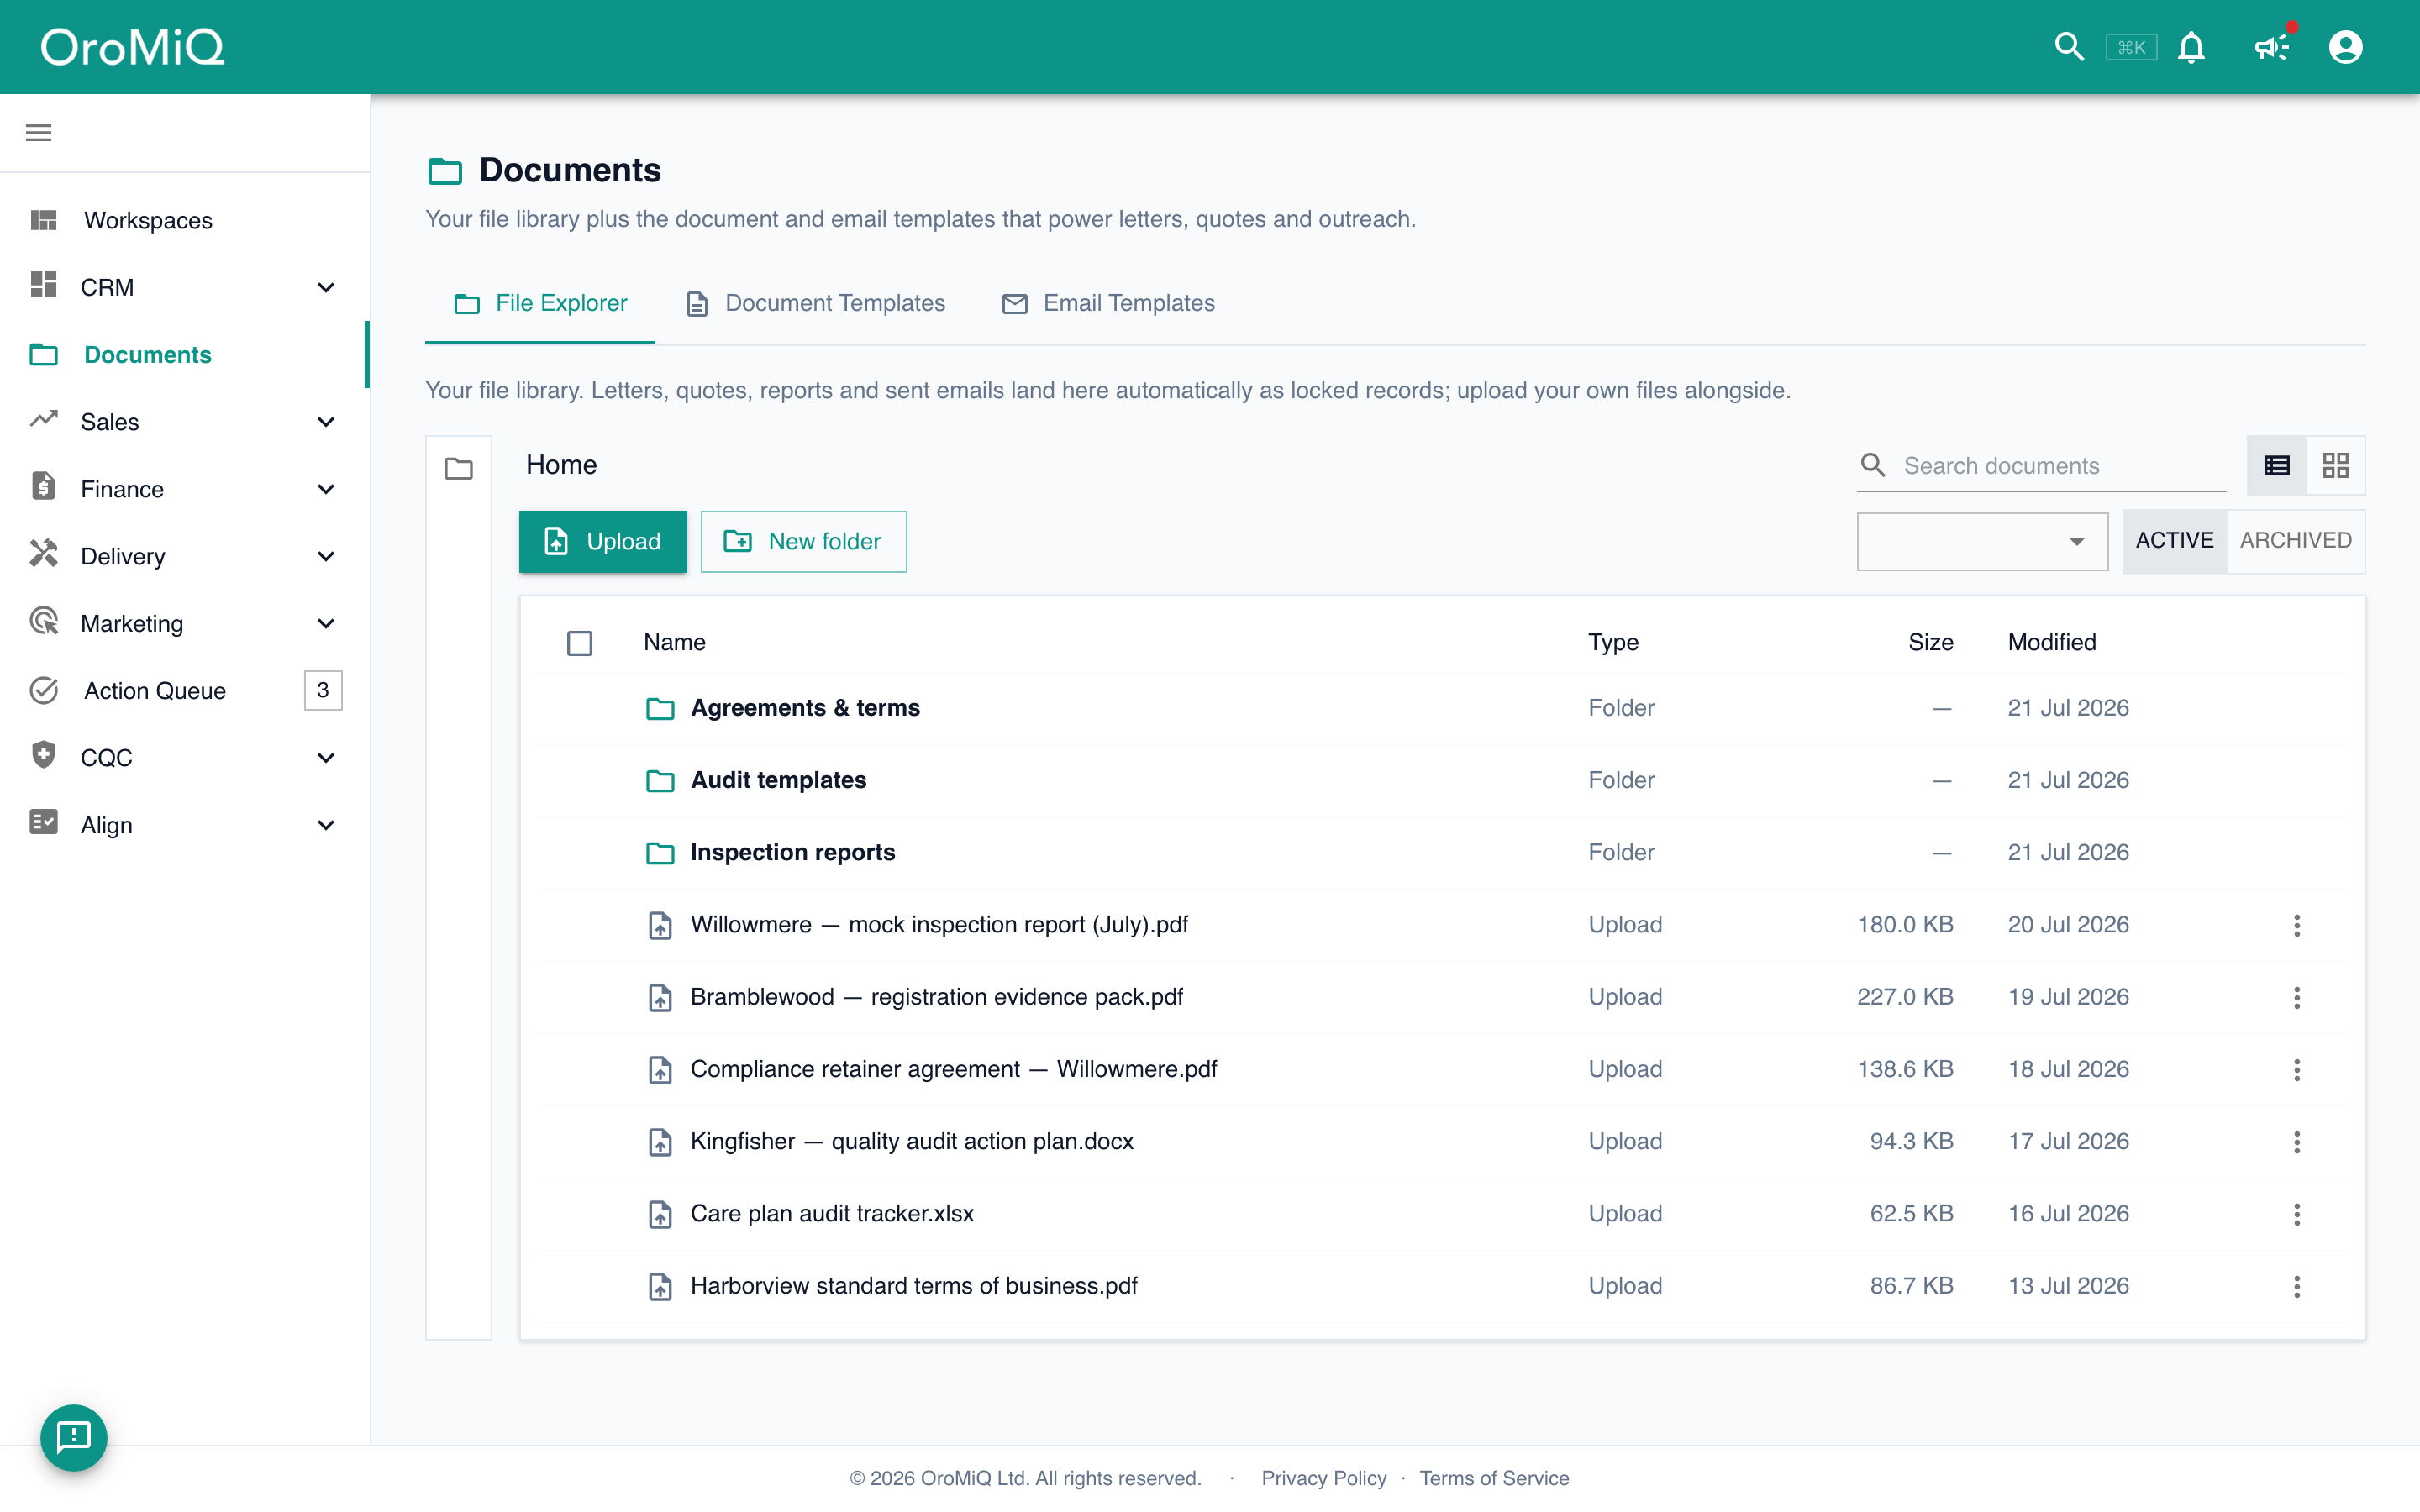Open more options for Harborview standard terms
Screen dimensions: 2420x1512
point(2296,1286)
